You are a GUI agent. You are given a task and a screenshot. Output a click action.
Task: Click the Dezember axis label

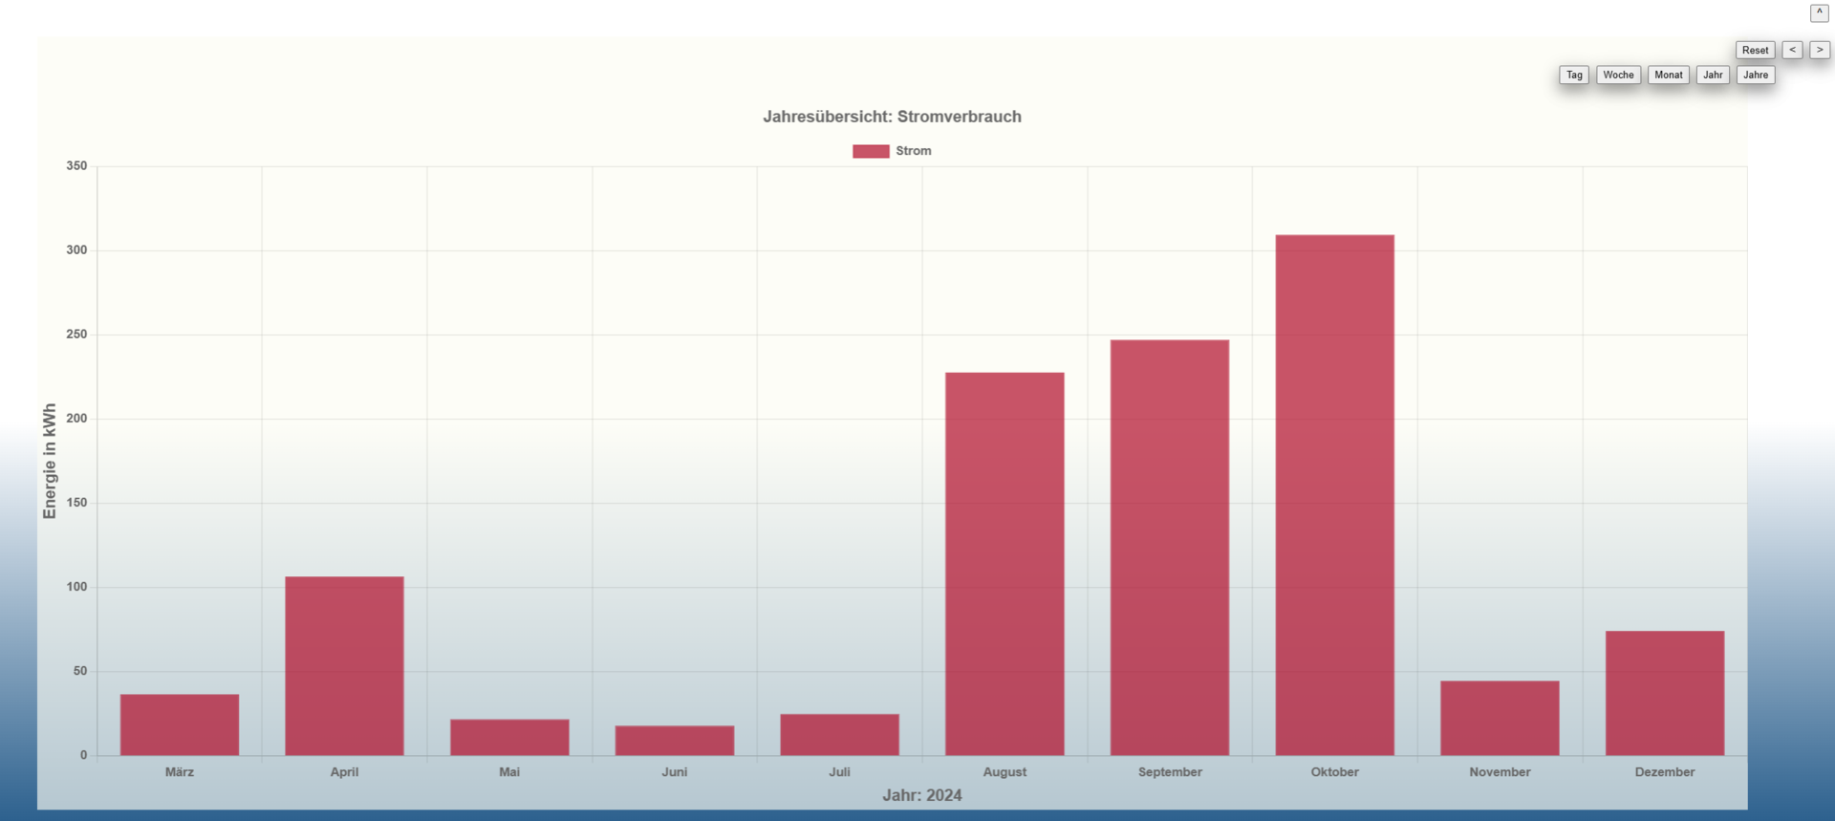click(1665, 772)
